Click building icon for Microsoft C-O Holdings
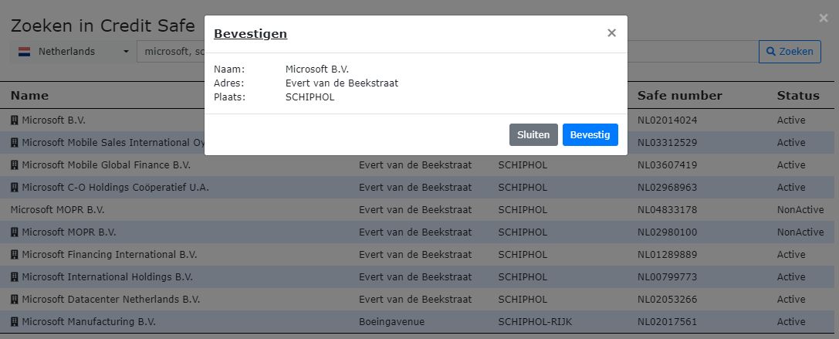Viewport: 839px width, 339px height. coord(14,188)
